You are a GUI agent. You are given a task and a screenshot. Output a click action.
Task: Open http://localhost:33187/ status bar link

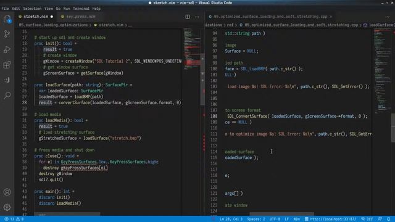(x=330, y=219)
